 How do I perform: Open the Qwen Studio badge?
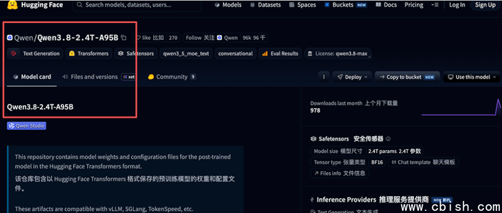coord(27,126)
